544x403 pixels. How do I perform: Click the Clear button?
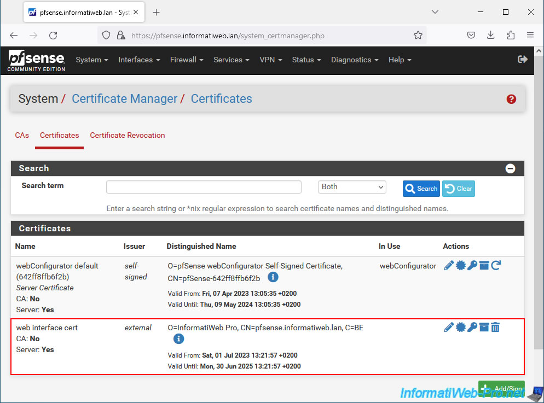click(458, 189)
